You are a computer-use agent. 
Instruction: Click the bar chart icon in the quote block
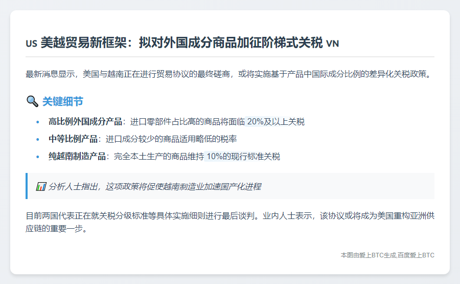coord(41,186)
